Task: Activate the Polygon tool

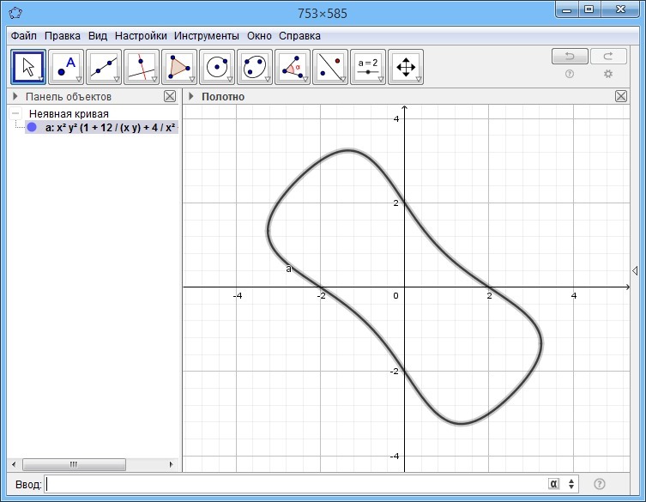Action: [x=178, y=66]
